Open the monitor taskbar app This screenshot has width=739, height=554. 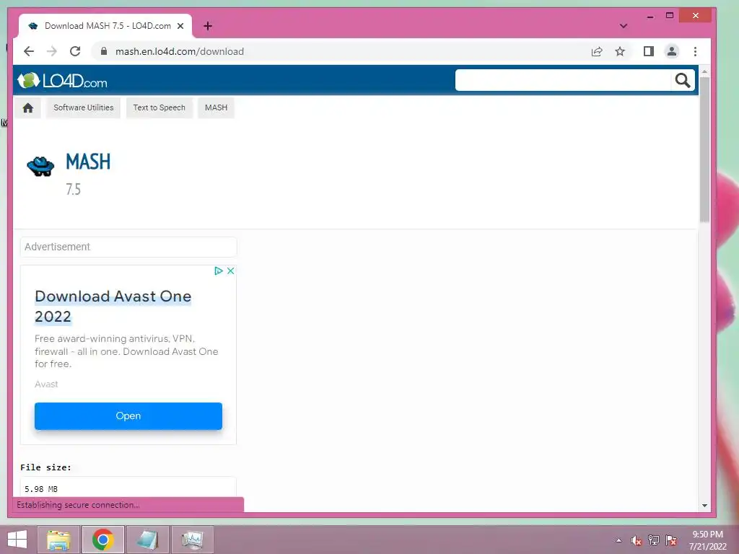click(193, 540)
